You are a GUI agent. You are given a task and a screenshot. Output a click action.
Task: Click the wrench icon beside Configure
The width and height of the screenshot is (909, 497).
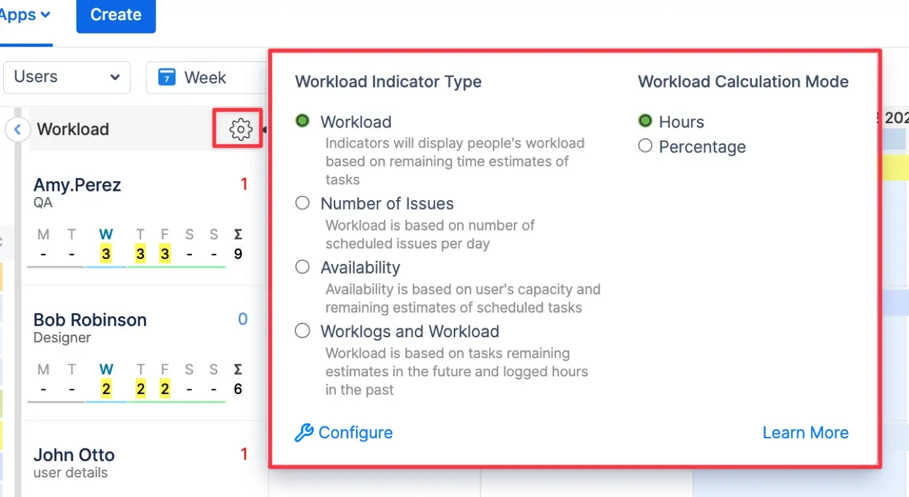click(x=304, y=433)
